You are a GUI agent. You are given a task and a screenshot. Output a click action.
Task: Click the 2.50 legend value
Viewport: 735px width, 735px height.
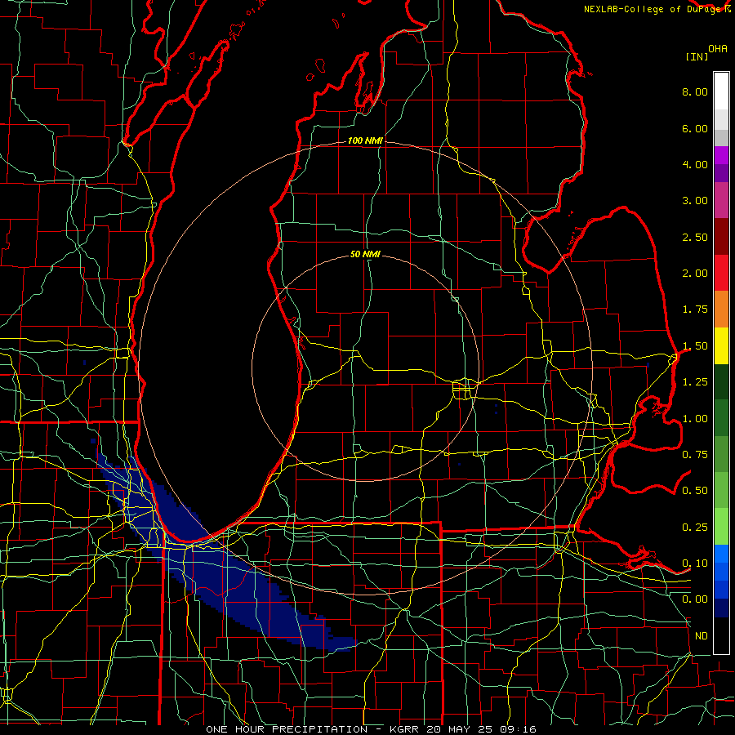tap(695, 237)
